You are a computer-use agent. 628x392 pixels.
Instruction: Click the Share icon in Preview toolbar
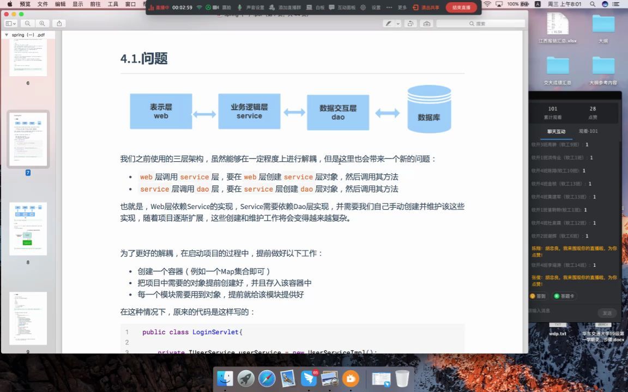59,23
